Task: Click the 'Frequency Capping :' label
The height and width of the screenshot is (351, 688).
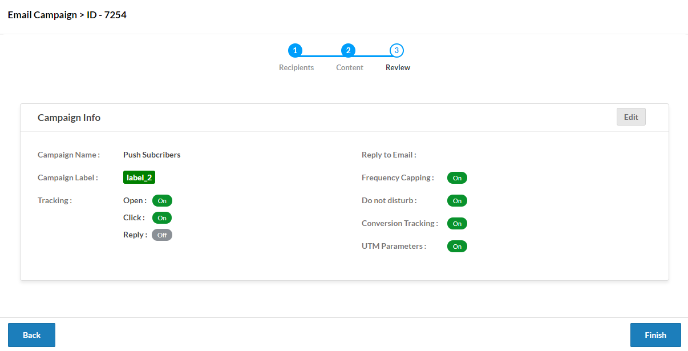Action: (398, 177)
